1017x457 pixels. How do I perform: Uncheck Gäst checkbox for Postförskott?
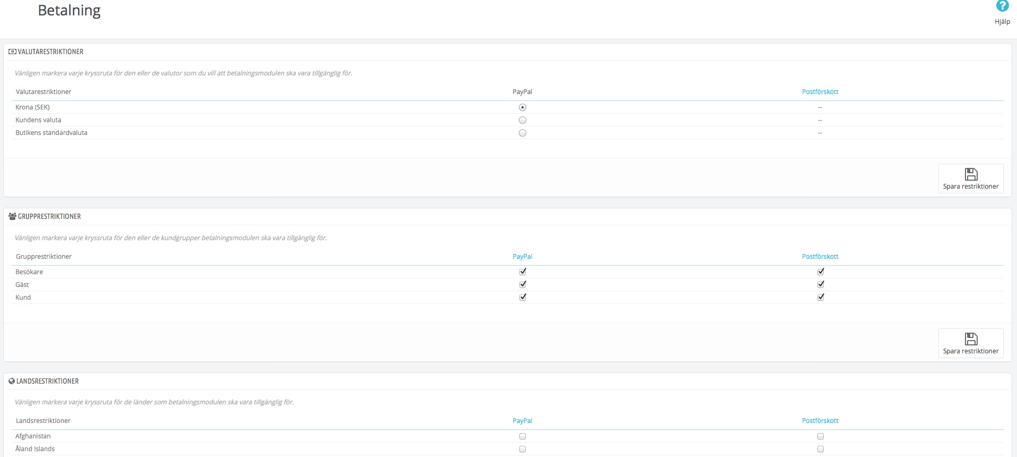click(x=821, y=284)
